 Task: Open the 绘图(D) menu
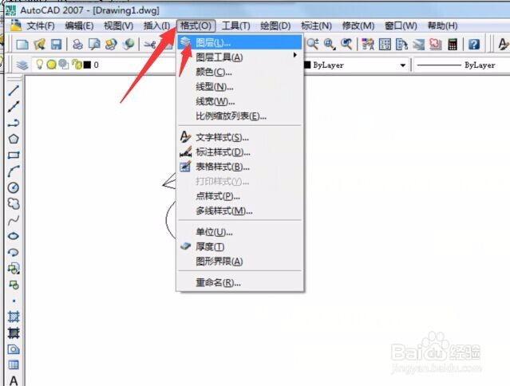[x=275, y=26]
